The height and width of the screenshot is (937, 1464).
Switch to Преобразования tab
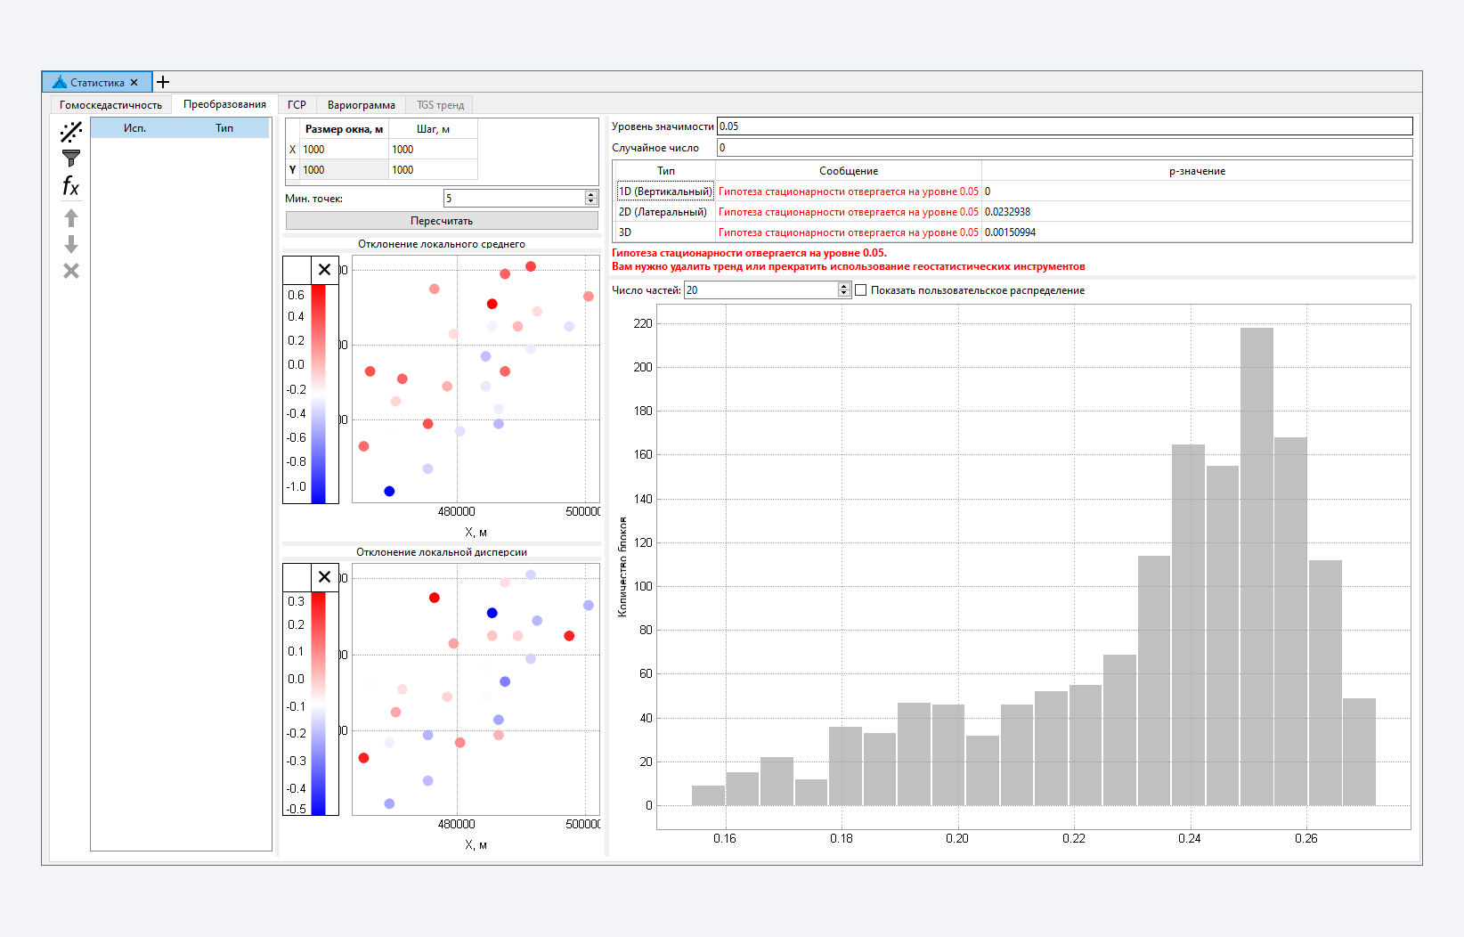tap(224, 104)
